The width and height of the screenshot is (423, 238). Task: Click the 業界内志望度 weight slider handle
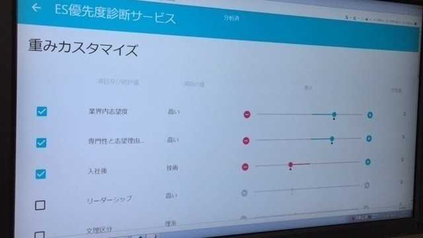(334, 114)
